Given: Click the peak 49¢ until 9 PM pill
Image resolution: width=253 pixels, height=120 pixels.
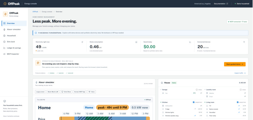Looking at the screenshot, I should [x=112, y=107].
